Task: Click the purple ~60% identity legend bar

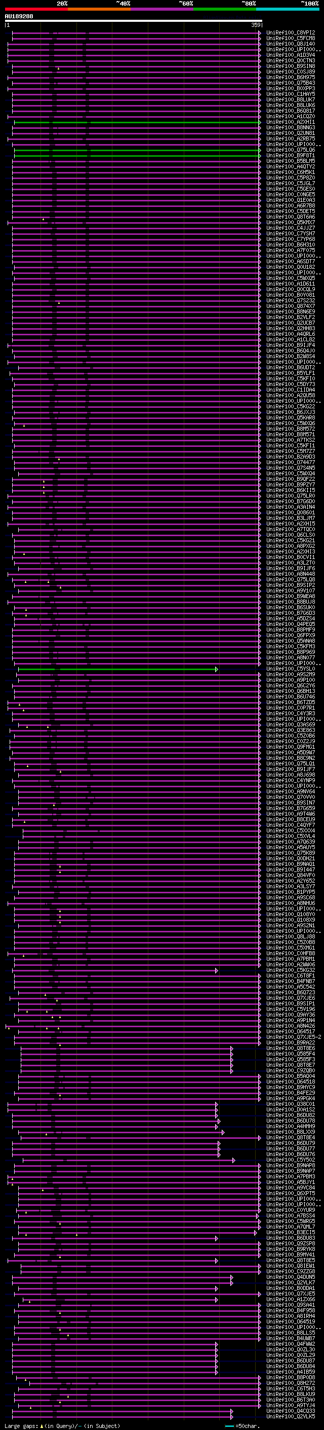Action: [161, 9]
